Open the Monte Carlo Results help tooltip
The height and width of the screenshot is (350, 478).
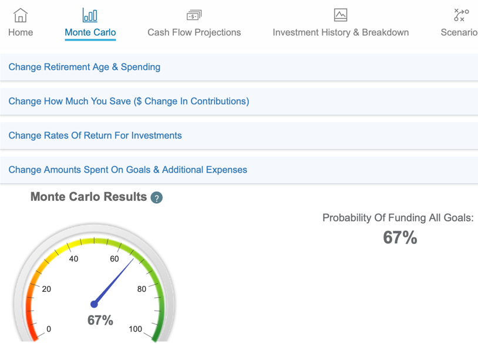click(x=156, y=198)
